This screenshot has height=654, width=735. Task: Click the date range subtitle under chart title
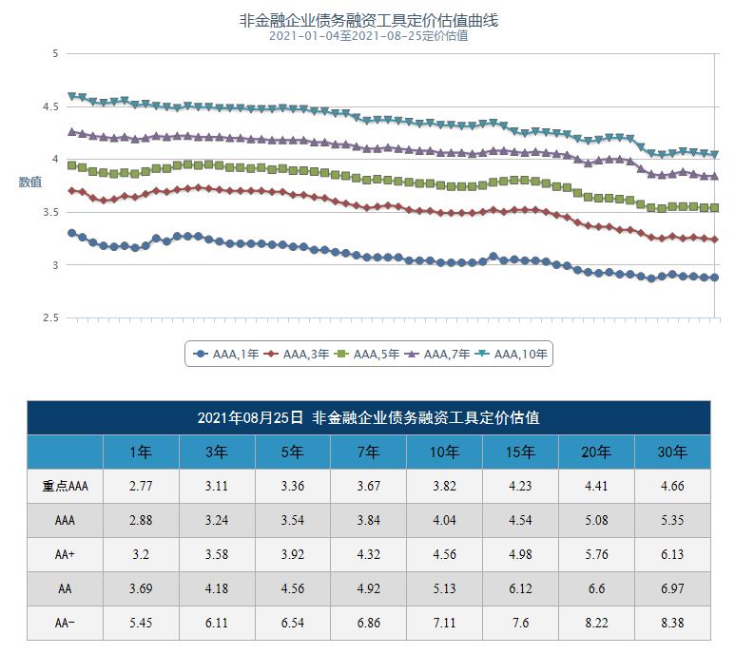pos(369,36)
